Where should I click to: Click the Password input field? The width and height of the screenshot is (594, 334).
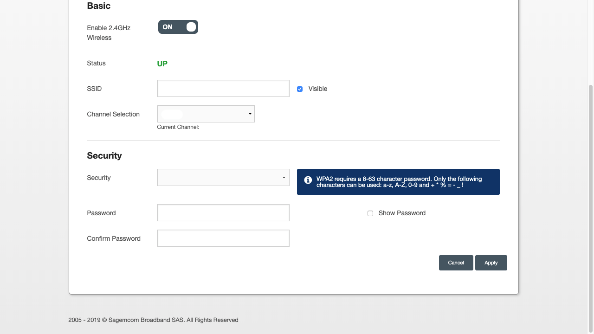pos(223,212)
